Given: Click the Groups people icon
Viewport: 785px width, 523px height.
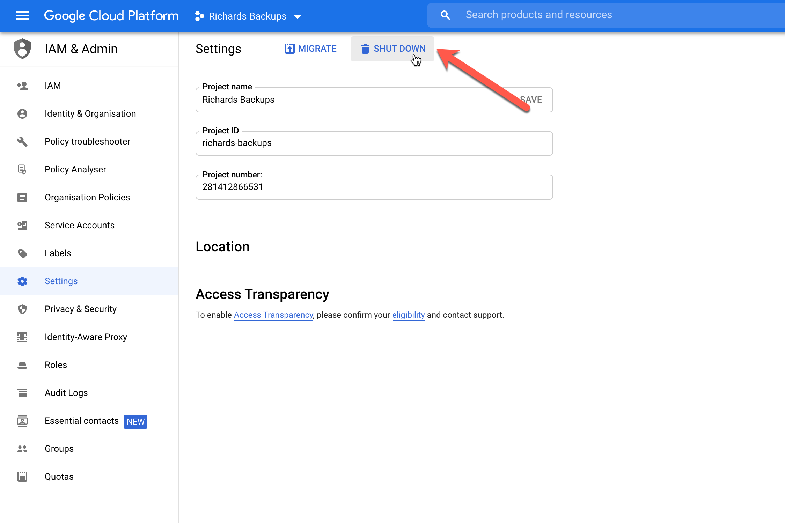Looking at the screenshot, I should [x=22, y=449].
